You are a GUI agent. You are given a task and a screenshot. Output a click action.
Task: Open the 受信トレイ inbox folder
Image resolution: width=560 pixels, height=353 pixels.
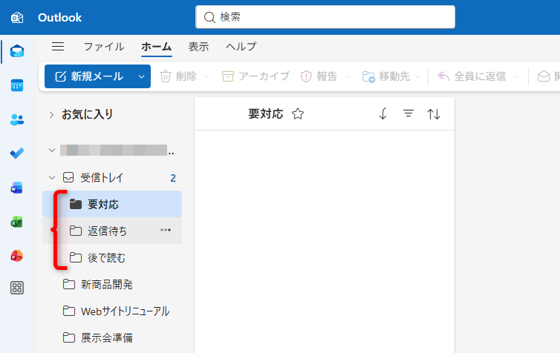tap(112, 177)
